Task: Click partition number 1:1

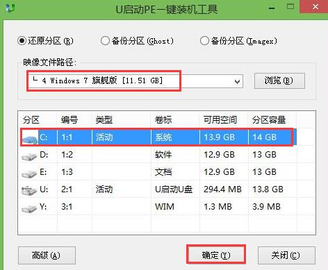Action: [x=67, y=137]
